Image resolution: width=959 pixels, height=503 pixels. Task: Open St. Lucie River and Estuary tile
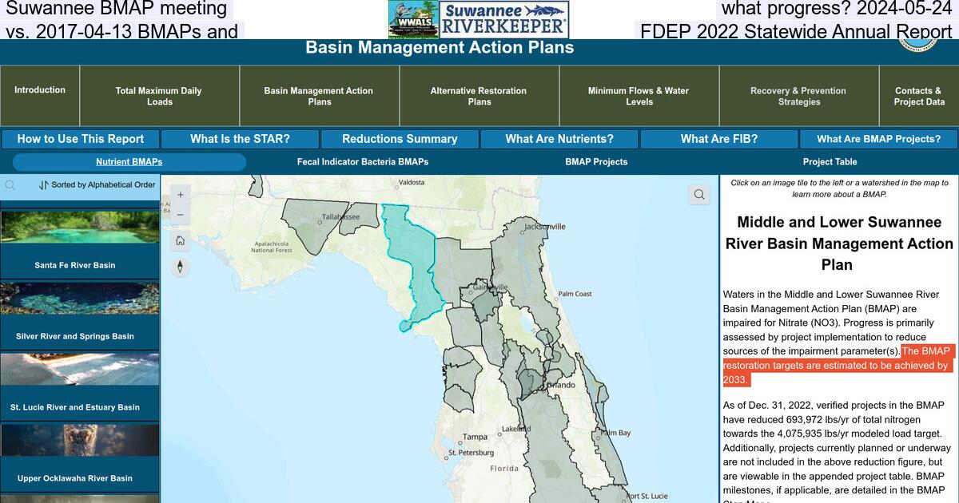point(79,386)
